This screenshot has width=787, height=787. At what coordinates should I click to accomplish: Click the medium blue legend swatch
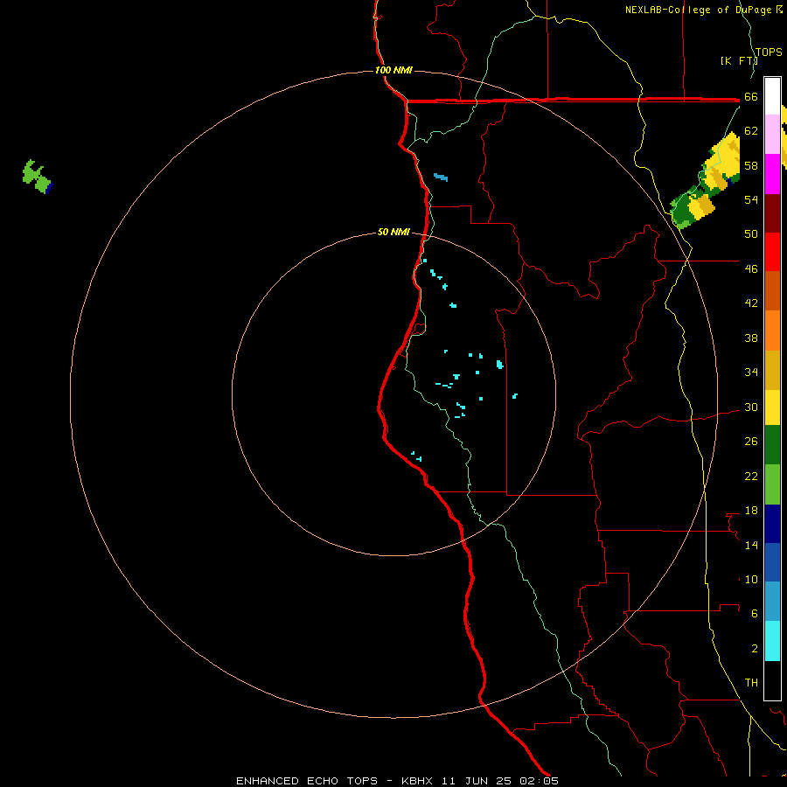(772, 562)
